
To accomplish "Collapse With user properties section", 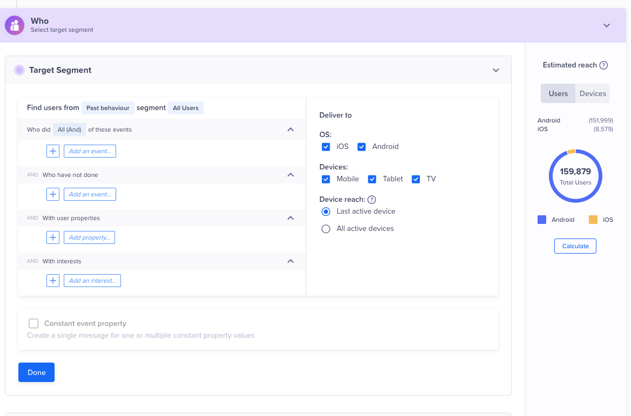I will 291,218.
